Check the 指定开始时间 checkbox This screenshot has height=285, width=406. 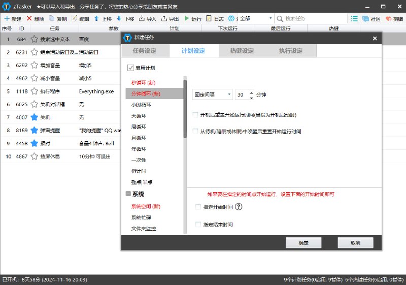[198, 207]
